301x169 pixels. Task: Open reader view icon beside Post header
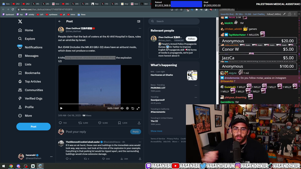pos(139,21)
